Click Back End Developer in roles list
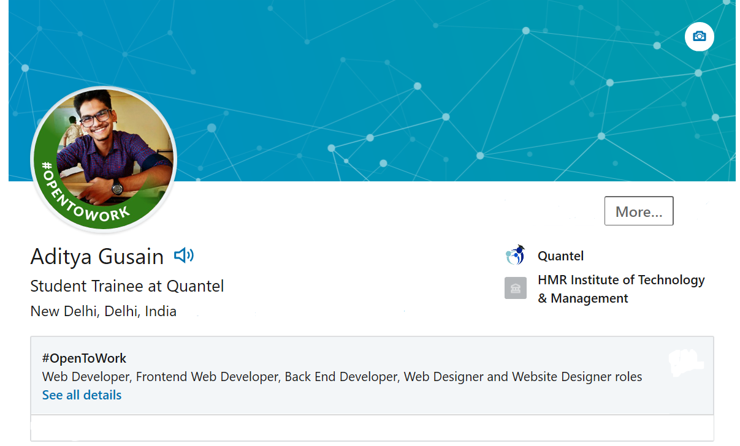740x446 pixels. point(341,377)
